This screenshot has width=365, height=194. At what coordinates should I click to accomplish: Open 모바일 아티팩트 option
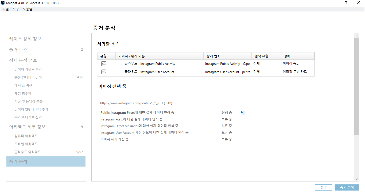26,144
